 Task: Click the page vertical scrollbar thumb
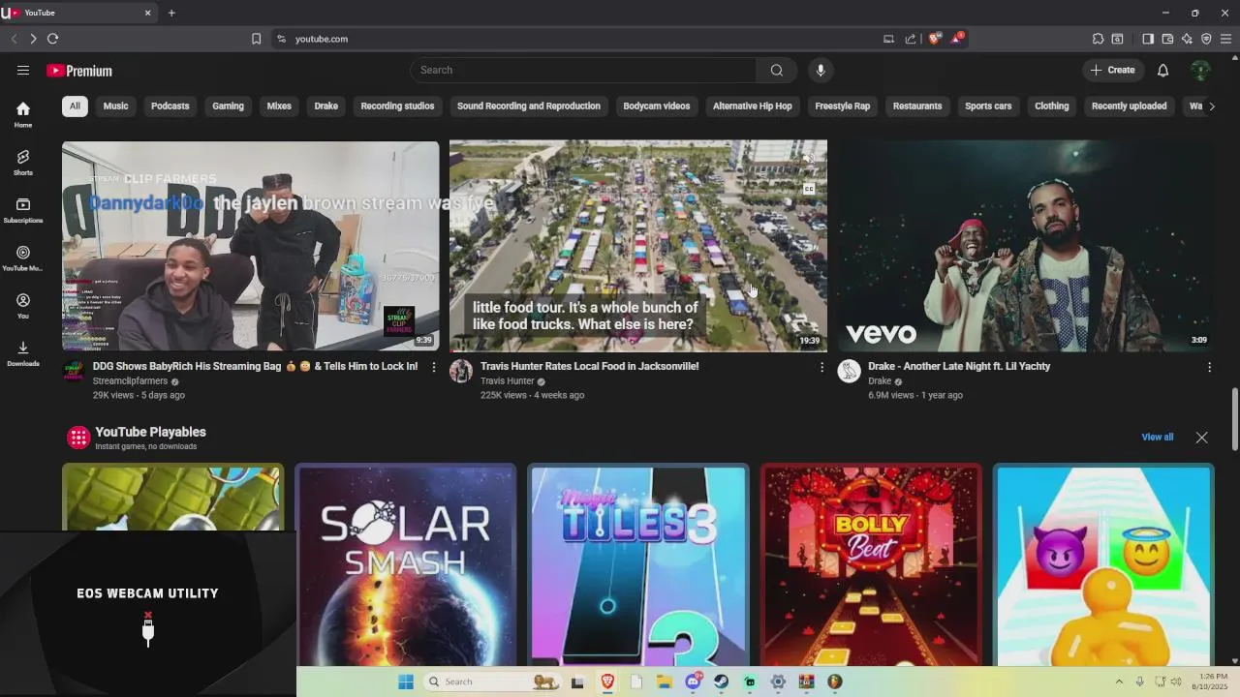[x=1234, y=419]
